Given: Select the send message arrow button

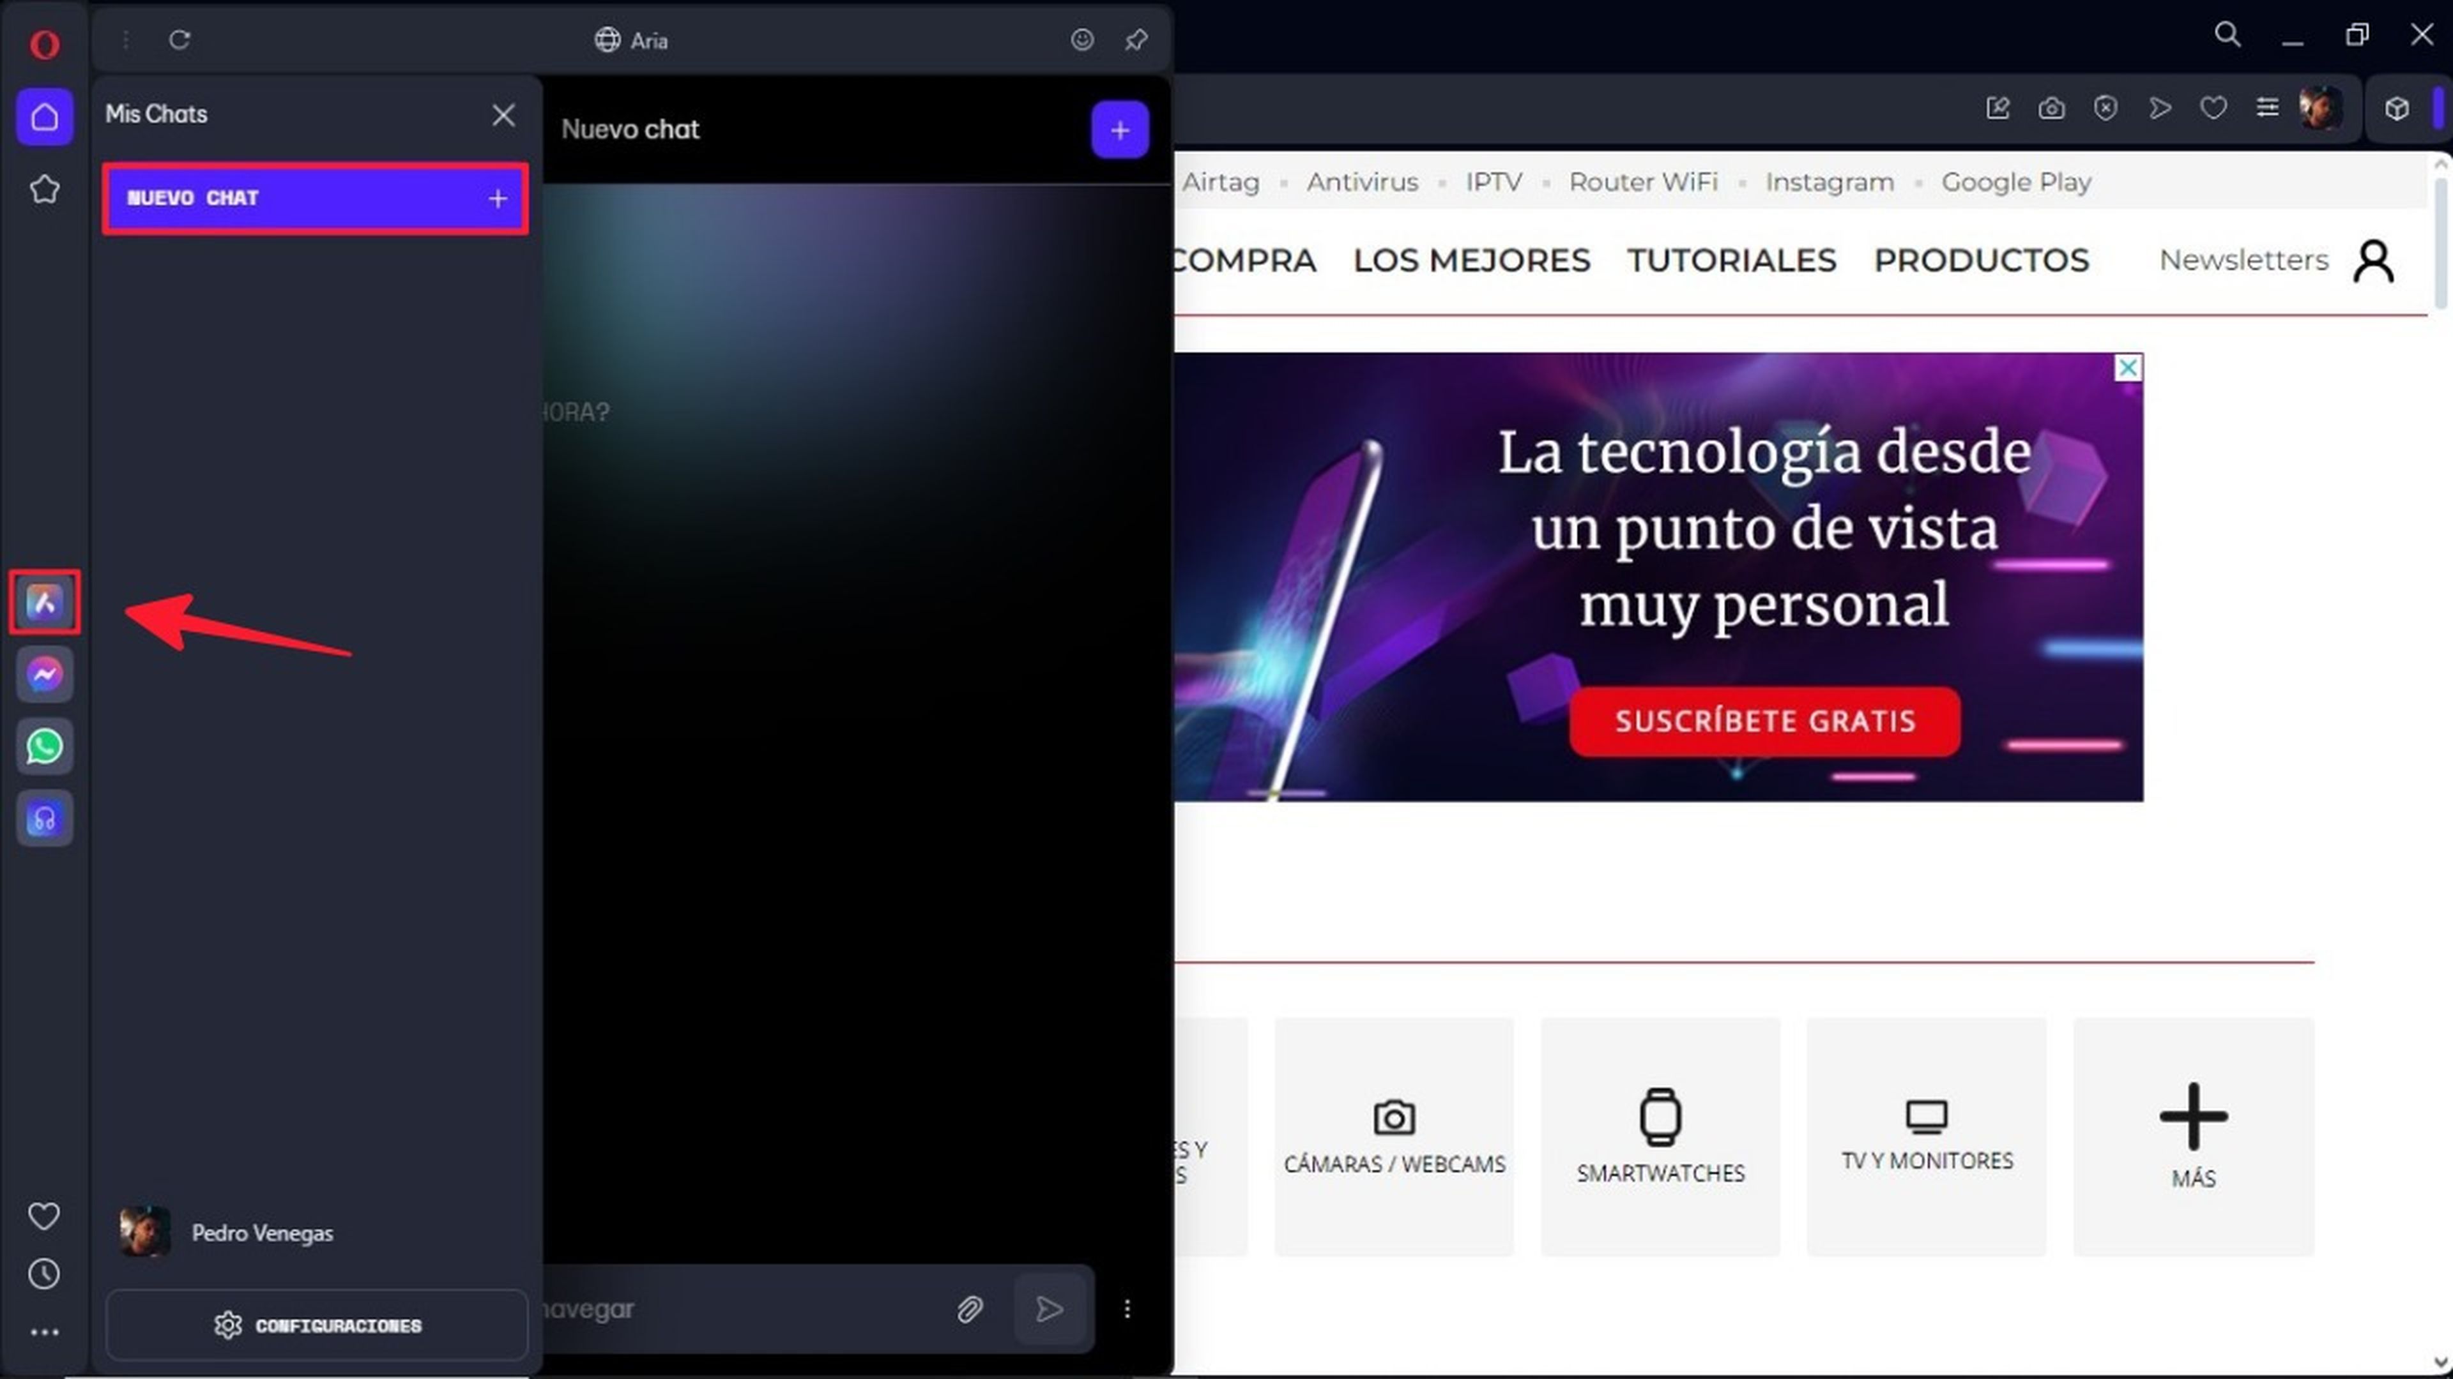Looking at the screenshot, I should click(x=1048, y=1308).
